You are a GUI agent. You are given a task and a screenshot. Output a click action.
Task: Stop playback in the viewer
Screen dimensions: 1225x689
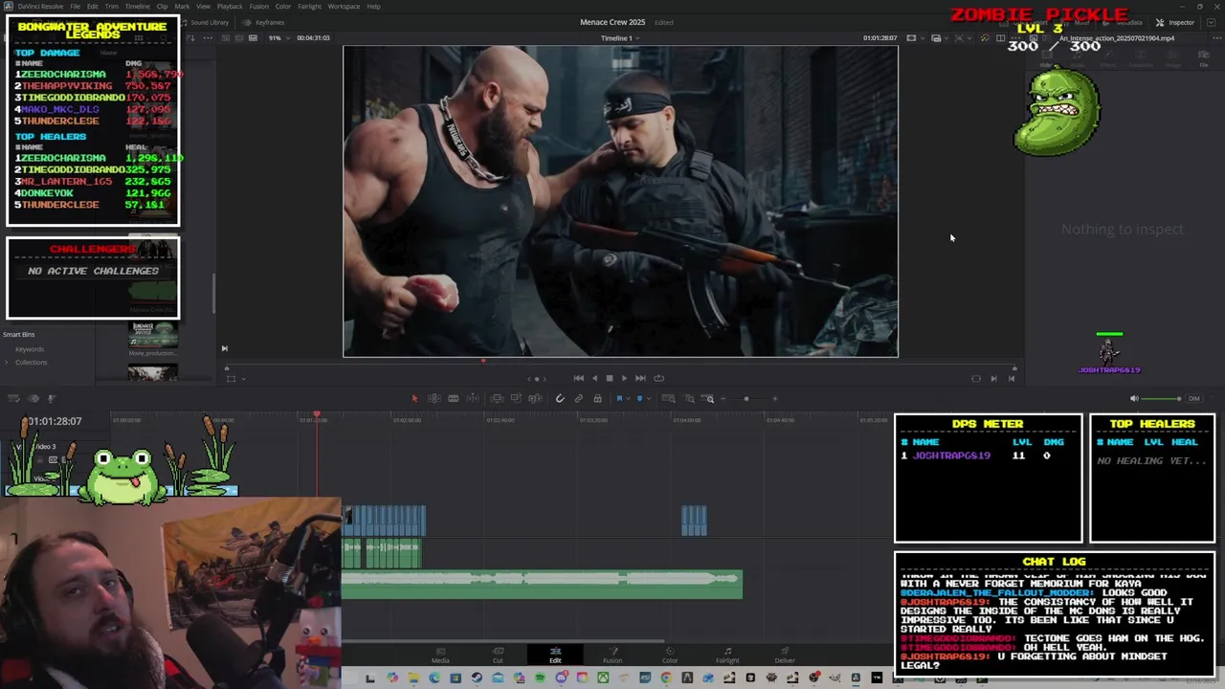(x=610, y=378)
